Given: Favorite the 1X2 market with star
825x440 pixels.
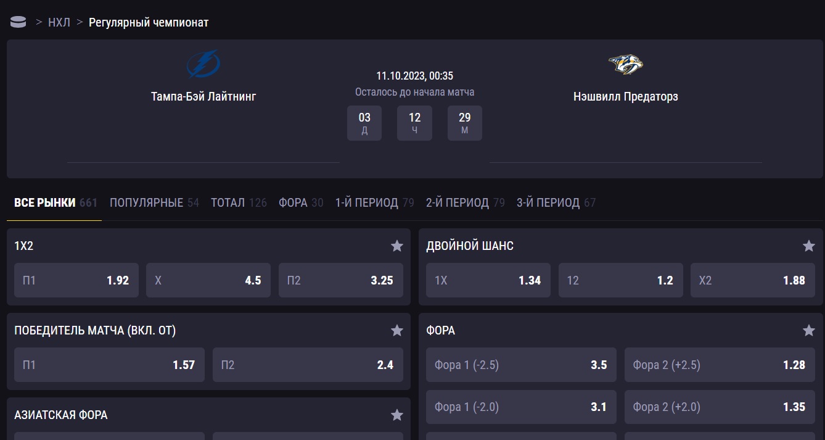Looking at the screenshot, I should [x=397, y=246].
